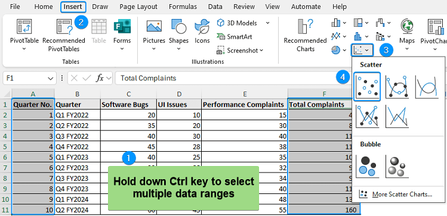Click the Performance Complaints header cell
Viewport: 447px width, 216px height.
point(245,105)
